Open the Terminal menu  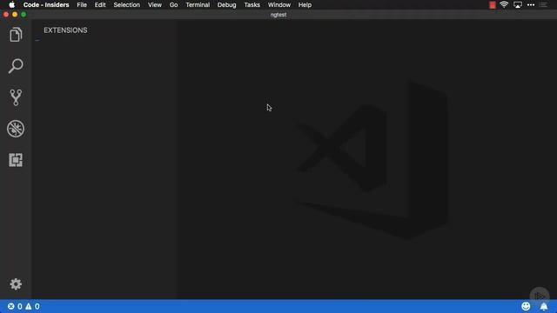tap(198, 4)
